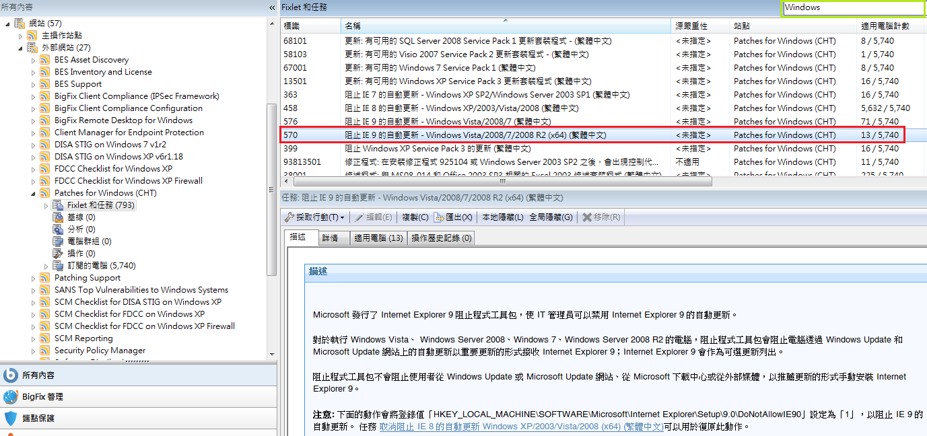Open the 電腦群組 (0) icon
This screenshot has width=927, height=436.
(58, 242)
